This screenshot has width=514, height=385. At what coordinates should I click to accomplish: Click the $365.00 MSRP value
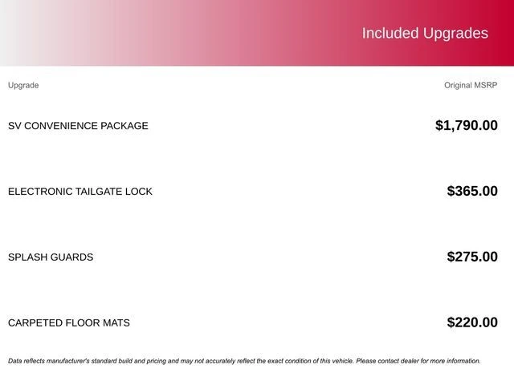[472, 191]
